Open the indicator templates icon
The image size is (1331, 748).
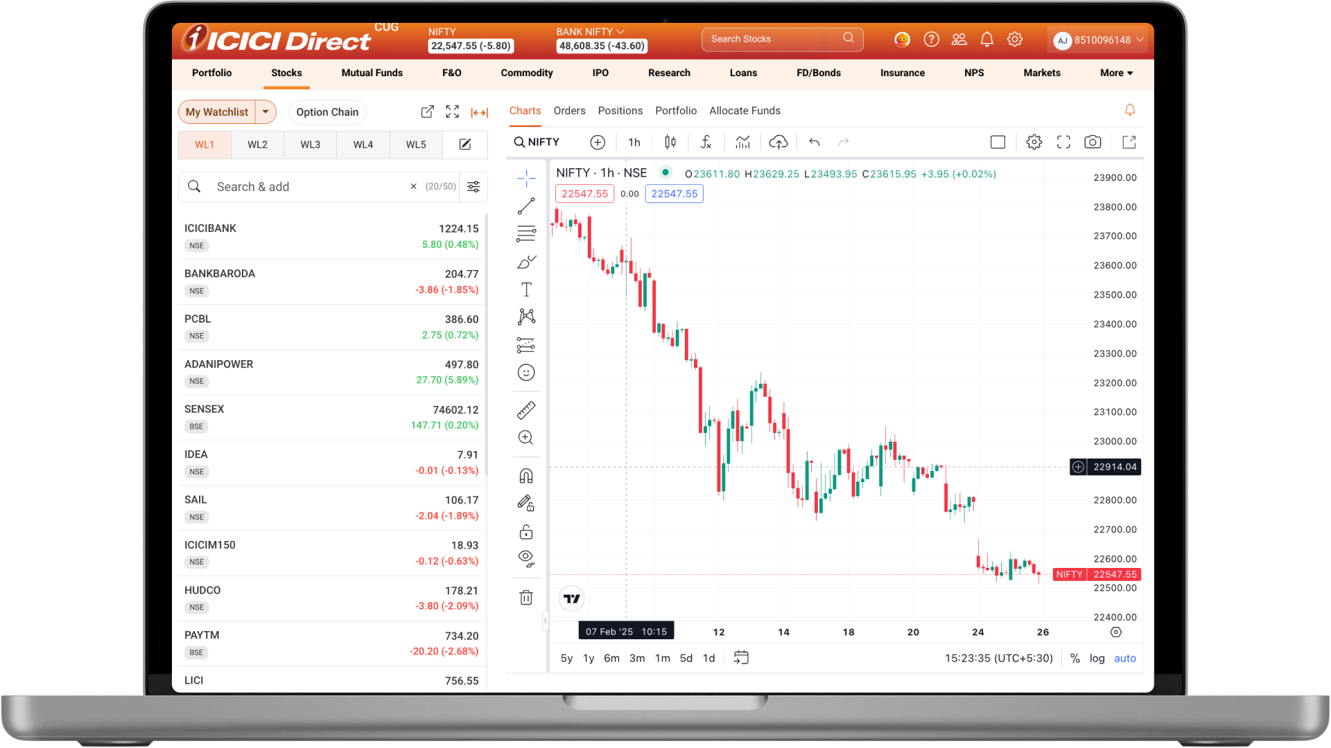tap(743, 142)
